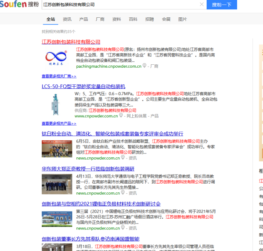The height and width of the screenshot is (251, 263).
Task: Expand 查看更多相关厂商 link
Action: click(x=59, y=76)
